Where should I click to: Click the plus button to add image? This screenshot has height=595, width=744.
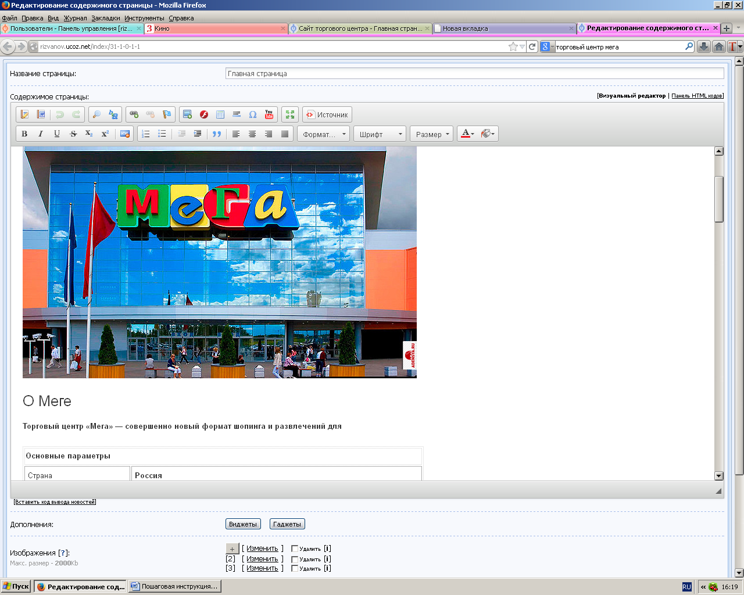tap(232, 549)
